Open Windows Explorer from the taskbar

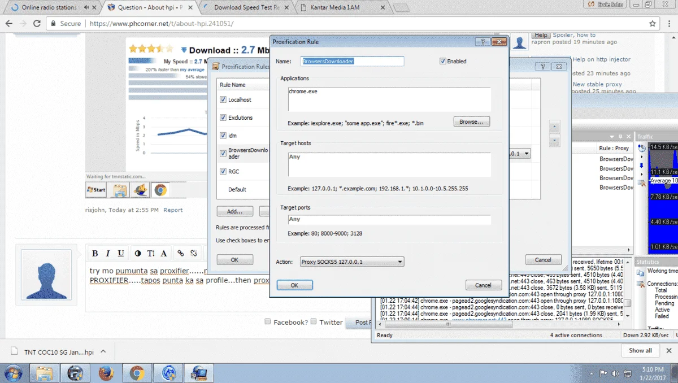[x=45, y=373]
